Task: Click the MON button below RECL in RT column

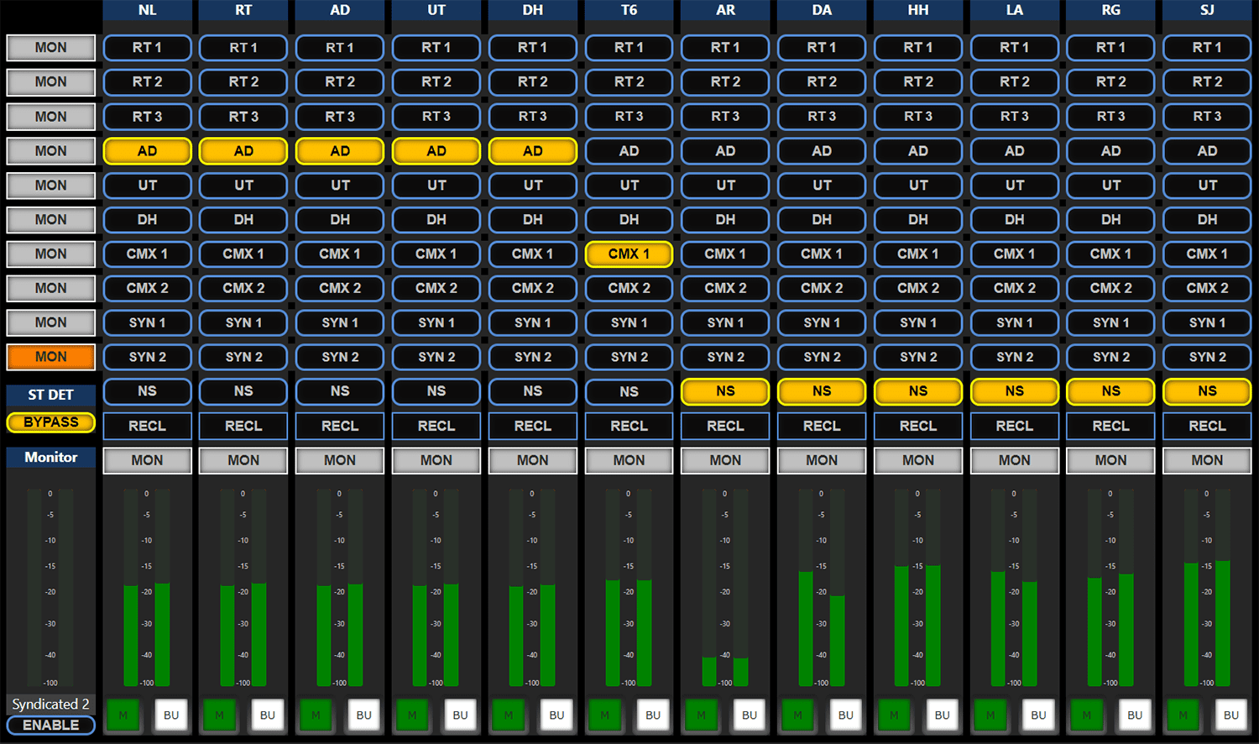Action: 243,460
